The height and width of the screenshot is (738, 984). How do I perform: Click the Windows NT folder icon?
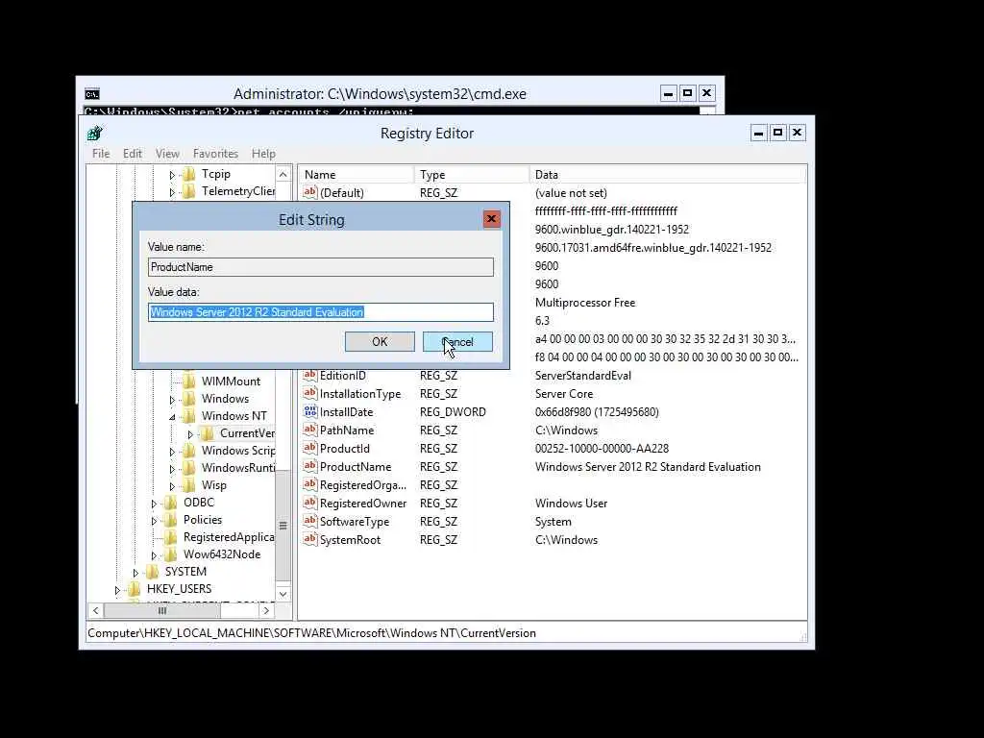pyautogui.click(x=188, y=416)
